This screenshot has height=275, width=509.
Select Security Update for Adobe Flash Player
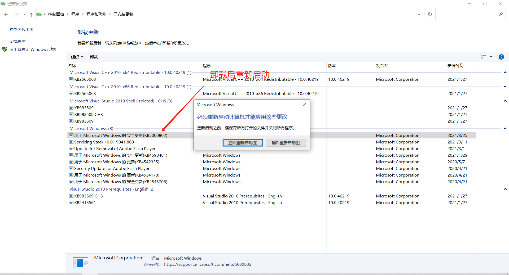pos(112,169)
